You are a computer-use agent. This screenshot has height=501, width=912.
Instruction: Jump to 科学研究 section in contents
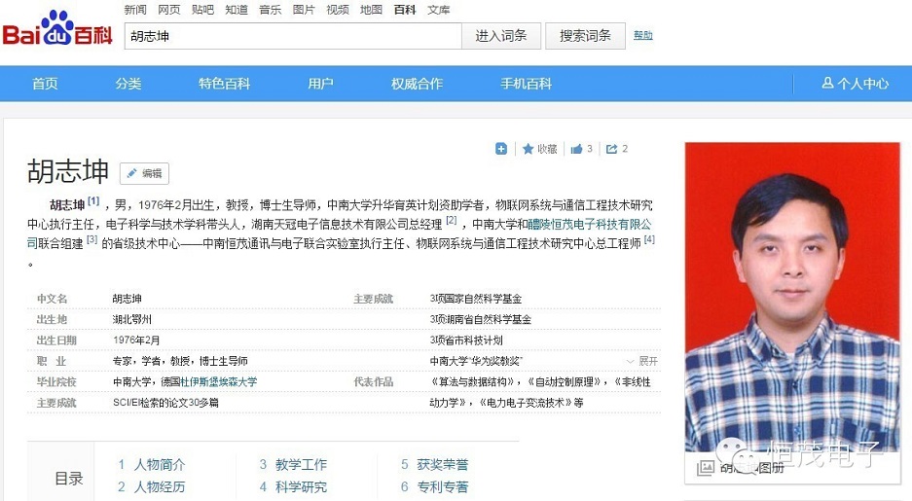pyautogui.click(x=300, y=486)
